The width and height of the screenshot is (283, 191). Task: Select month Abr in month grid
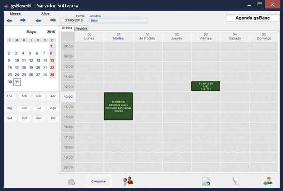[53, 96]
